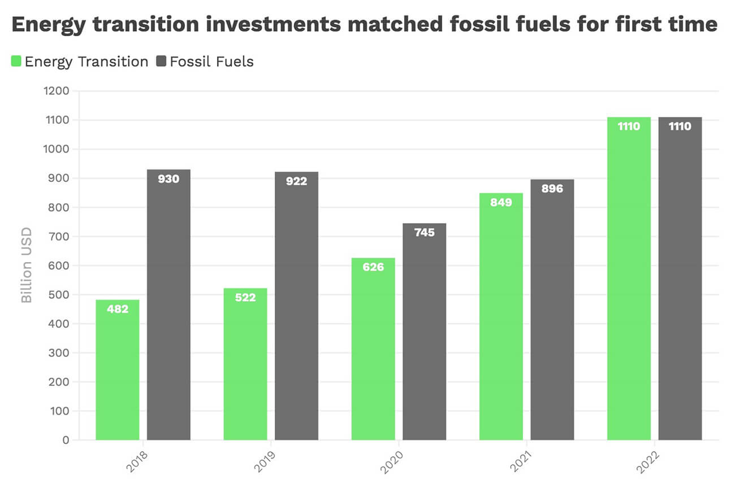Click the 2019 Fossil Fuels bar (922)
The image size is (735, 488).
pyautogui.click(x=296, y=306)
